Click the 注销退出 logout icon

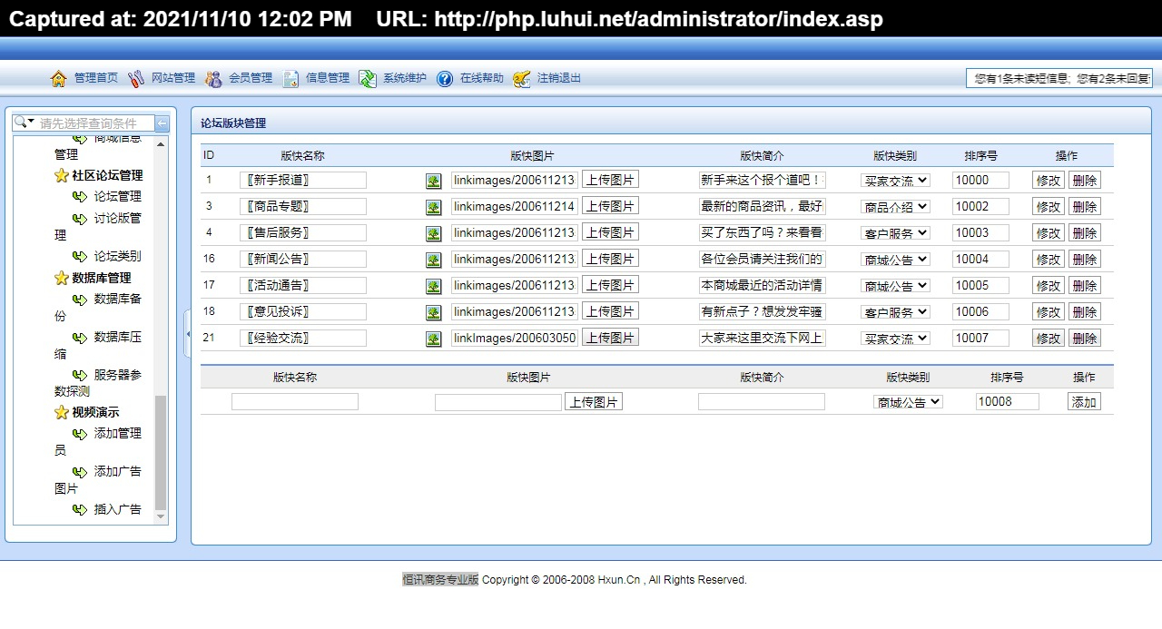point(522,79)
